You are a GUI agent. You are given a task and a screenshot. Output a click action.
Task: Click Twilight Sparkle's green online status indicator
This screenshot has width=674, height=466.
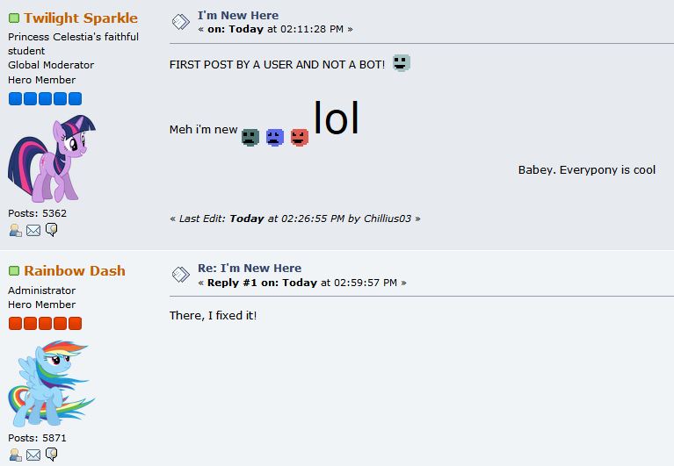pos(14,18)
